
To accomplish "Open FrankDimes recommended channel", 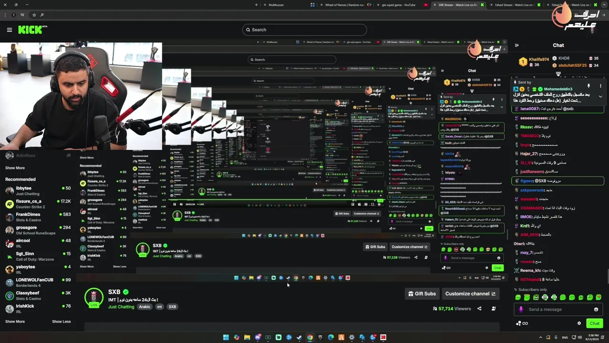I will coord(38,217).
